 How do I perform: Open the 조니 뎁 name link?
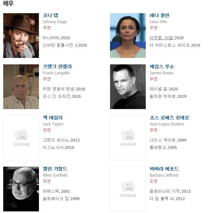(x=51, y=15)
